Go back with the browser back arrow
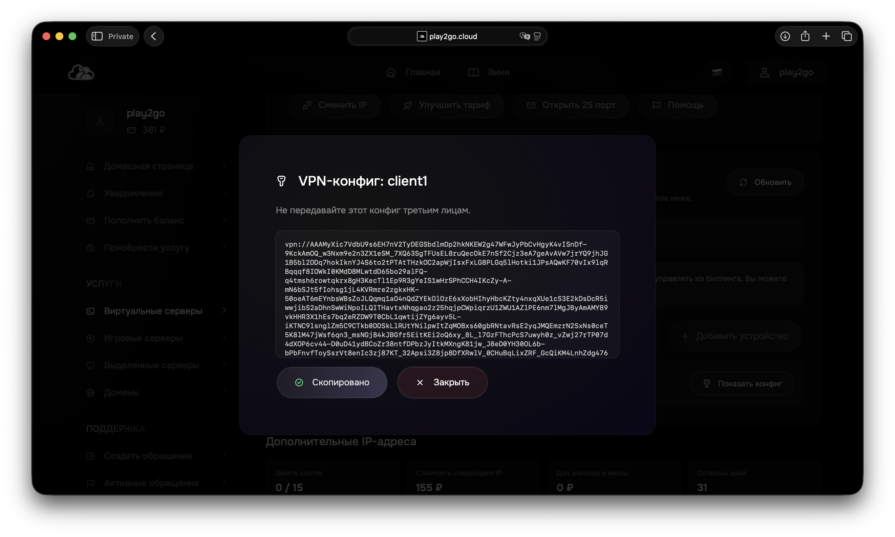Viewport: 895px width, 537px height. tap(154, 36)
